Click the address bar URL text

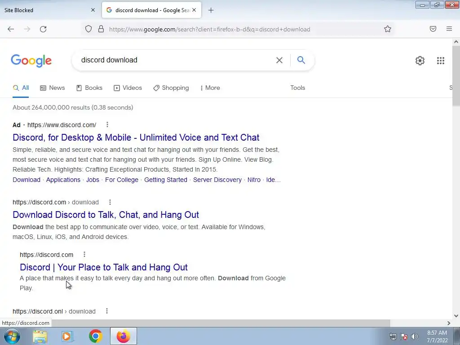coord(209,29)
